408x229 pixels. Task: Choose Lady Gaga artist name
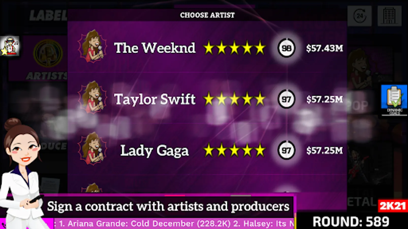(x=154, y=150)
